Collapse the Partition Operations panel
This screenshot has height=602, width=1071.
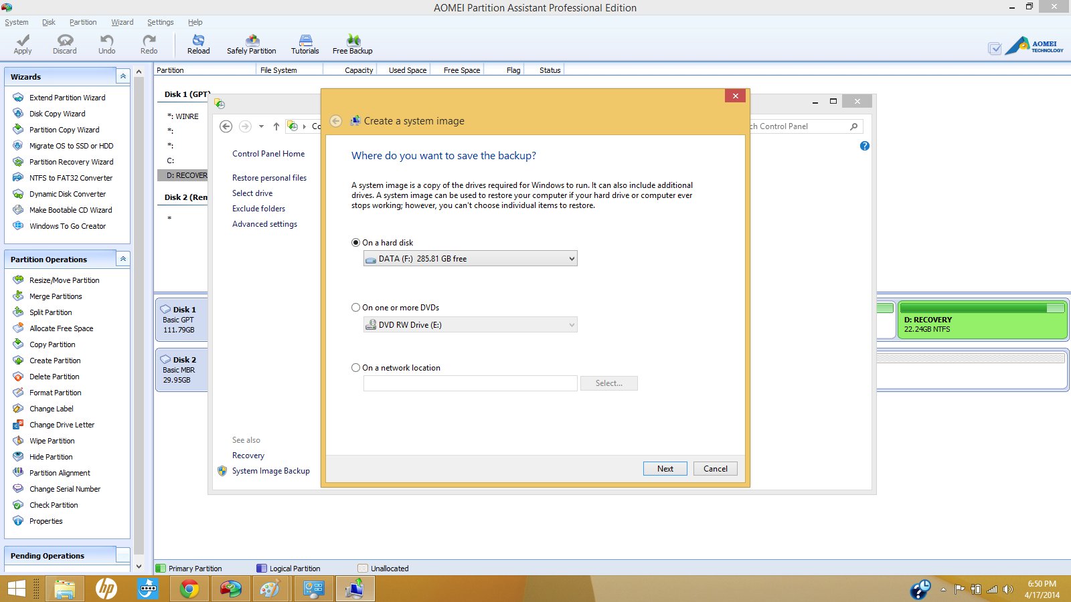click(x=123, y=259)
